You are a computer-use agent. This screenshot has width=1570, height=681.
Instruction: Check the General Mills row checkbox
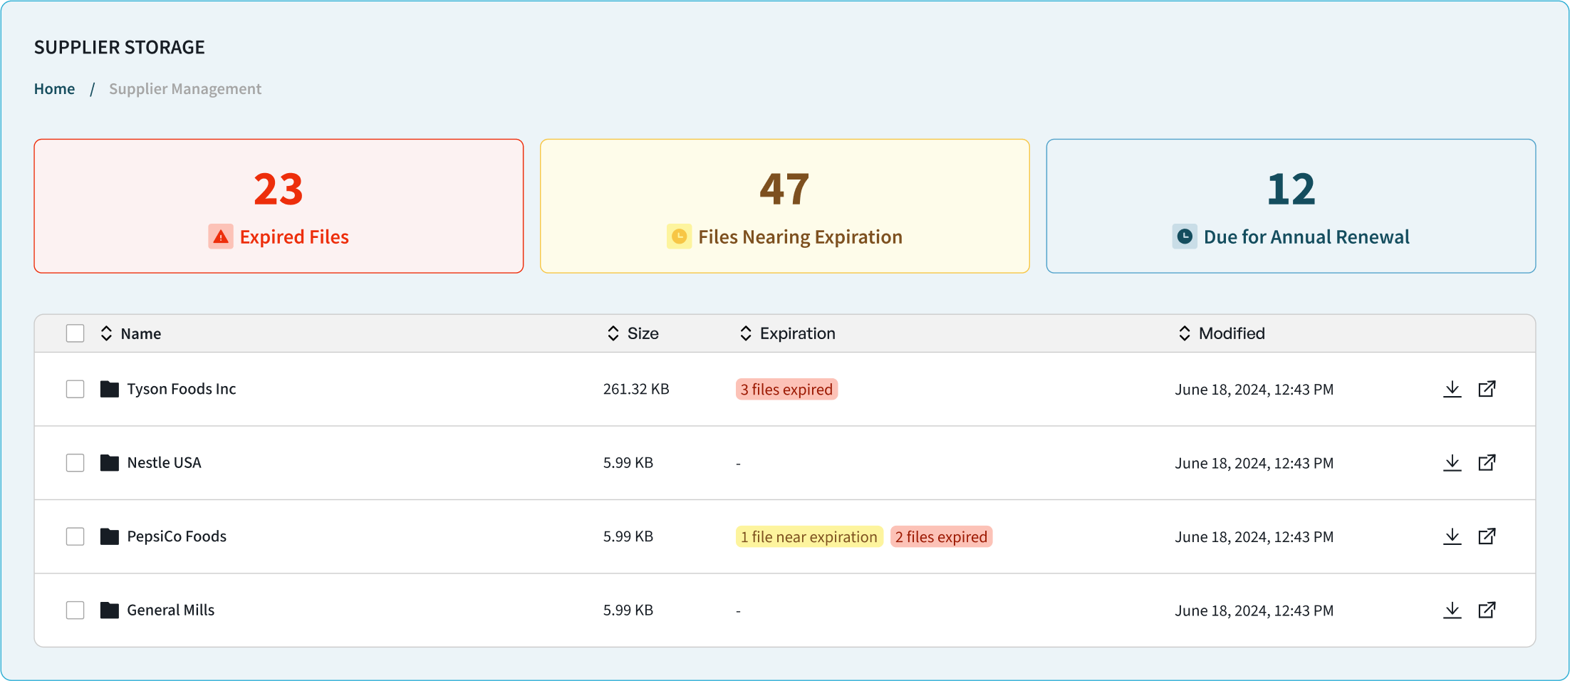[x=75, y=610]
